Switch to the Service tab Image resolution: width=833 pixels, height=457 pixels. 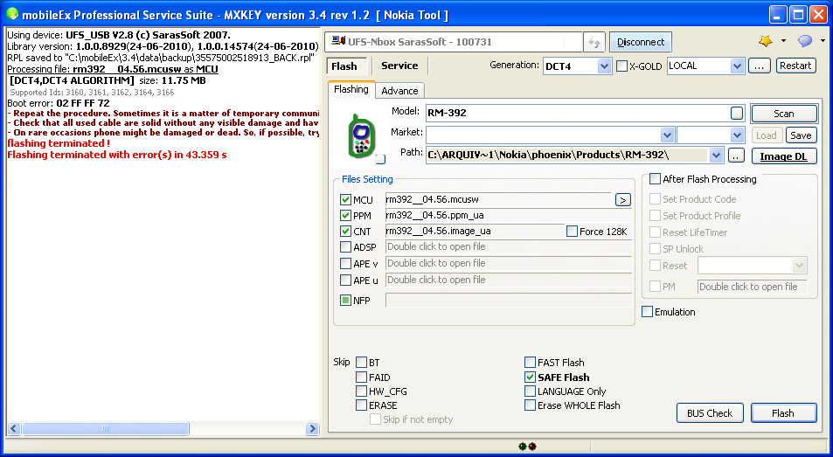pos(399,66)
